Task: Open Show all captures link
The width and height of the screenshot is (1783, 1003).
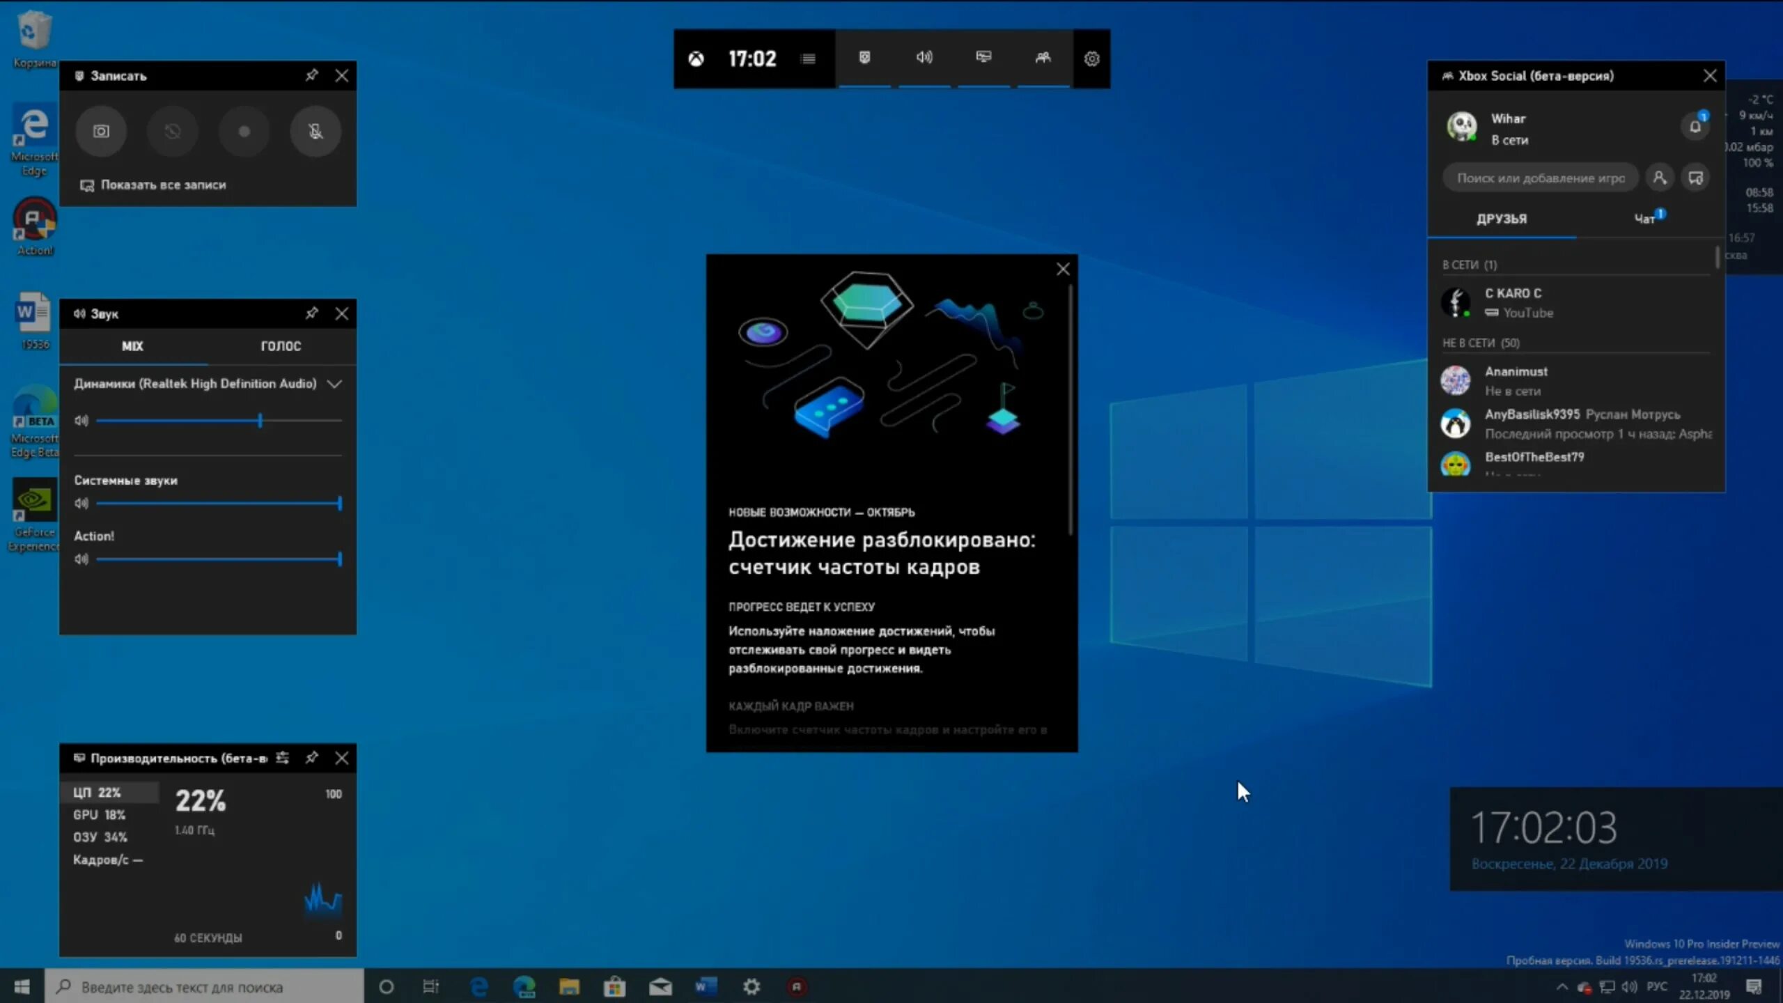Action: coord(154,185)
